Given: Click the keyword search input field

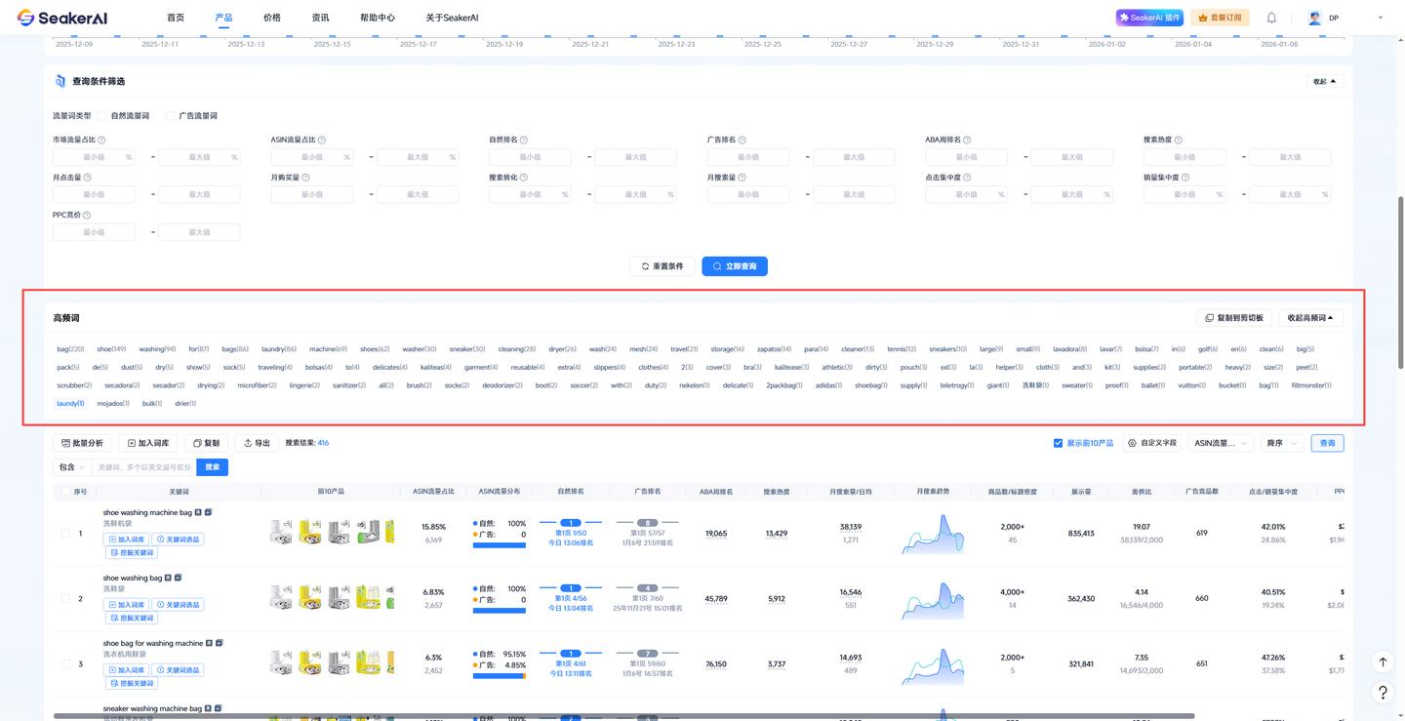Looking at the screenshot, I should click(x=142, y=467).
